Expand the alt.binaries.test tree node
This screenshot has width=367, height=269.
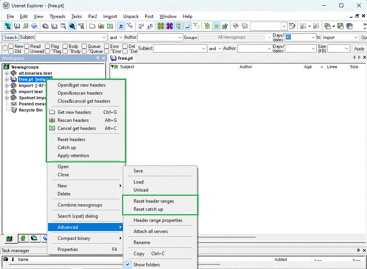(7, 73)
